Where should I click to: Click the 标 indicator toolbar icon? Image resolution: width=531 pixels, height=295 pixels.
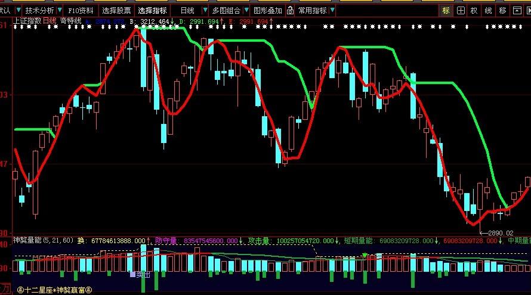click(446, 11)
